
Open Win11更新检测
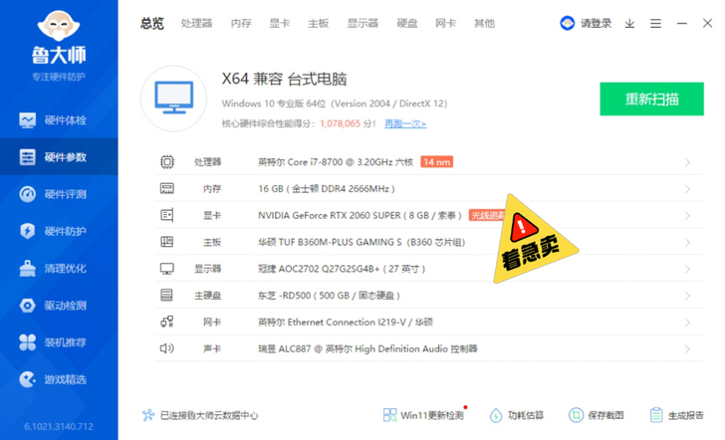(x=425, y=415)
